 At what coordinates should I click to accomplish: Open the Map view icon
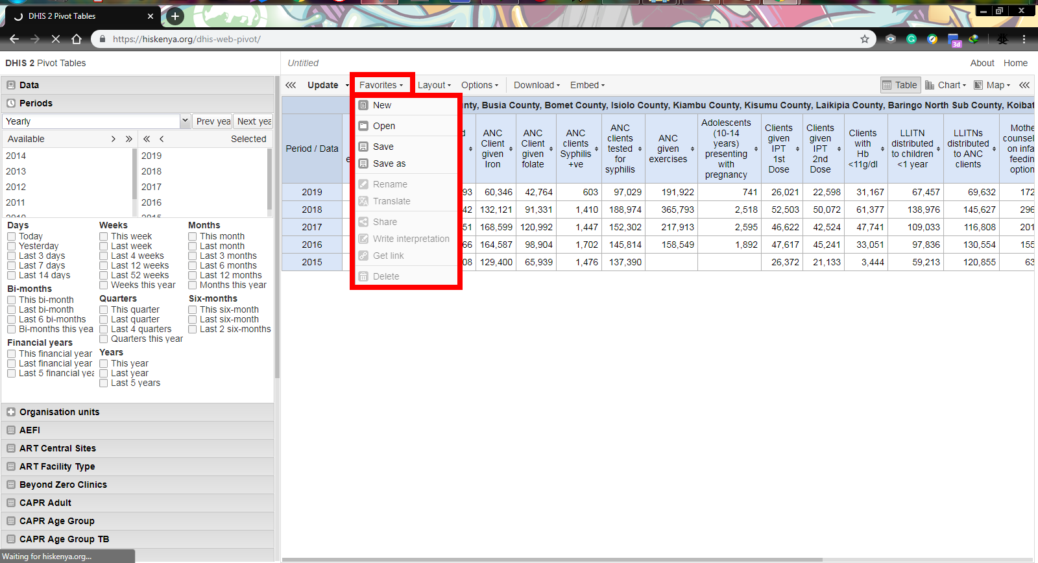[978, 85]
